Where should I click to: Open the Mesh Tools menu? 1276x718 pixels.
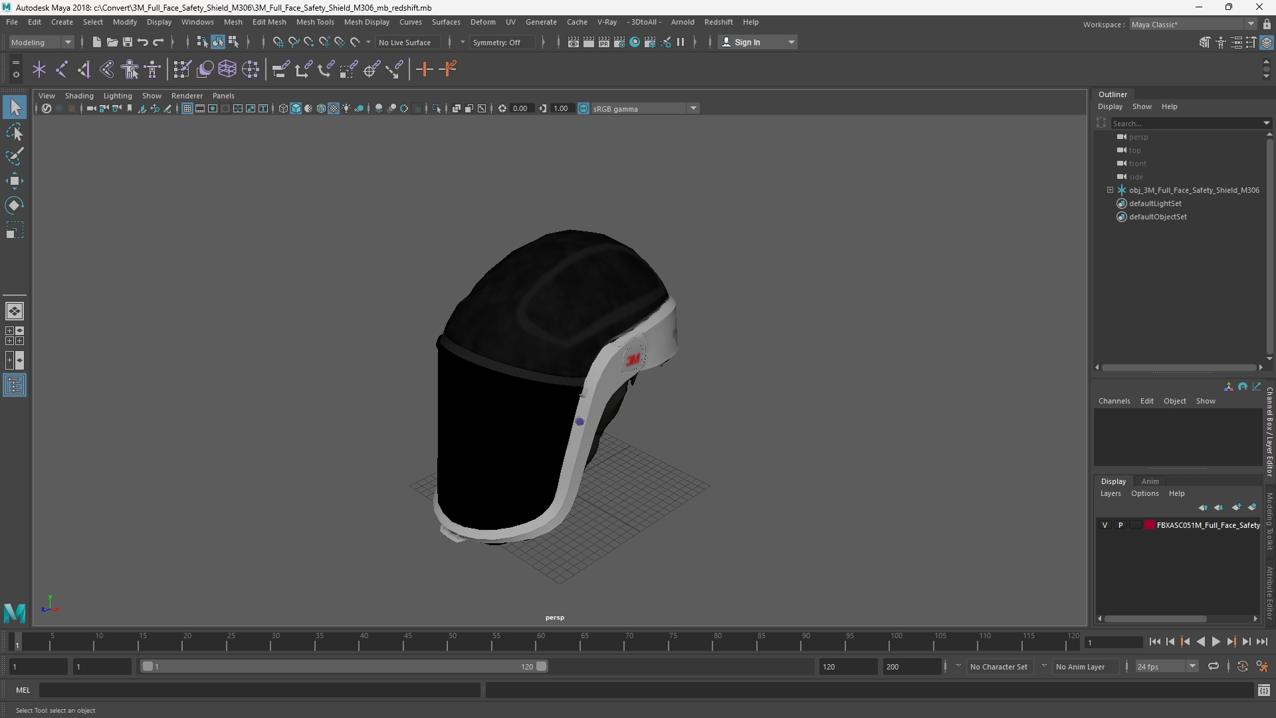[315, 22]
